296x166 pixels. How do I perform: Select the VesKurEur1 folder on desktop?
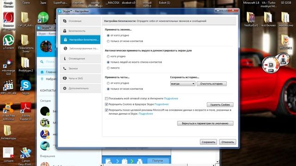(x=251, y=19)
